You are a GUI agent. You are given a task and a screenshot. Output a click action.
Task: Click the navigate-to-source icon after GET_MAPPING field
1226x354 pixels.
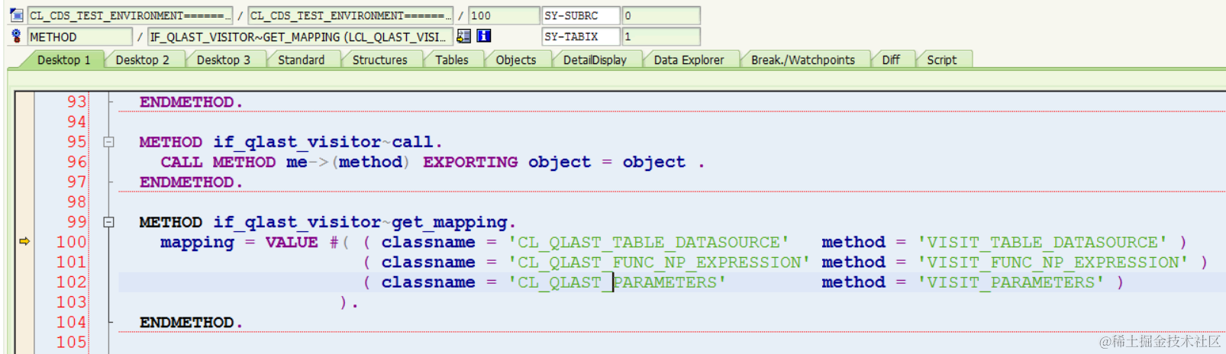point(463,36)
